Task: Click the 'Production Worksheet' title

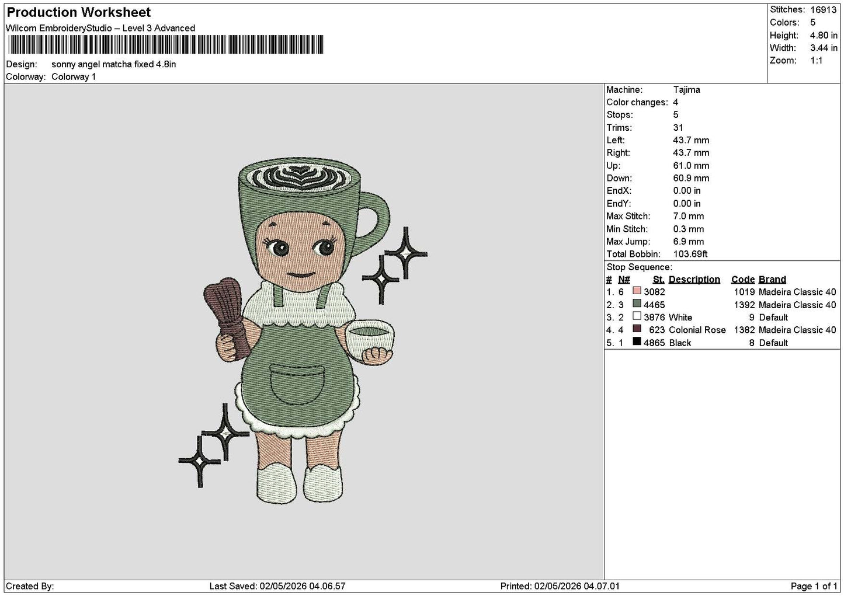Action: [x=79, y=12]
